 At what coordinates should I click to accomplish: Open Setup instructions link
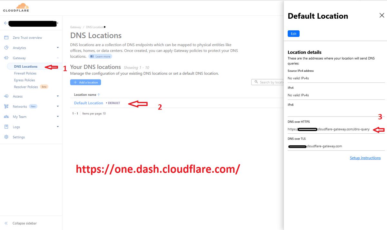(365, 158)
